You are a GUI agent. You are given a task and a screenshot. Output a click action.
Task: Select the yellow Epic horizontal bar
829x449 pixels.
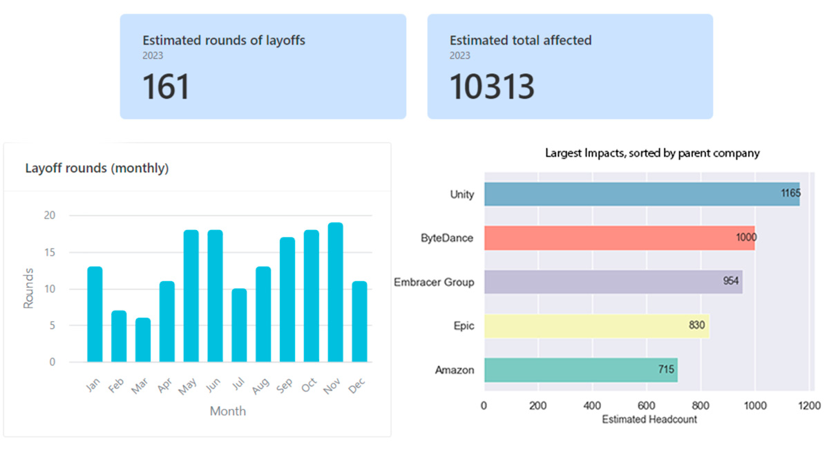597,326
